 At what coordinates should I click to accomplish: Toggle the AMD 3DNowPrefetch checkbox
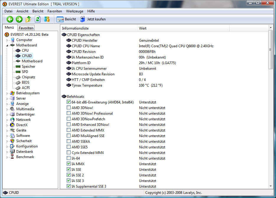[69, 119]
